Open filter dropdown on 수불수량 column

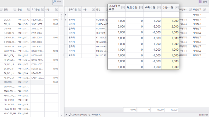point(177,8)
